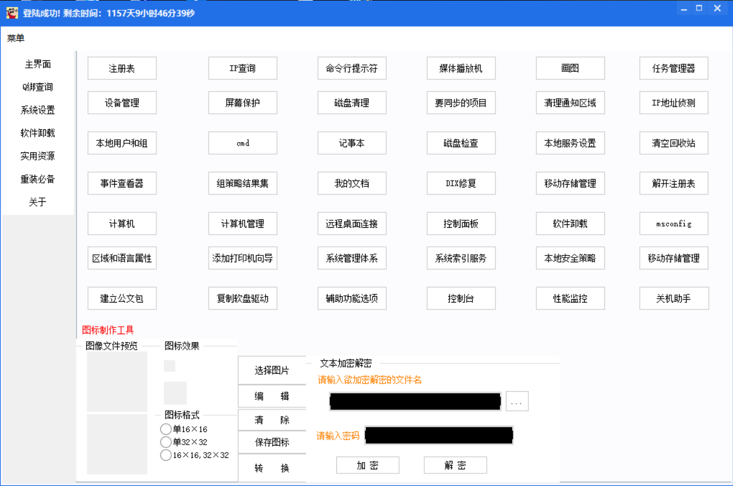Open 系统索引服务

coord(461,258)
